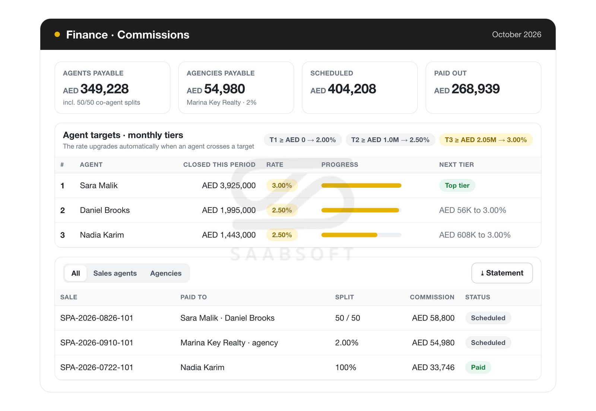This screenshot has height=411, width=596.
Task: Click the yellow dot beside Finance · Commissions
Action: pos(57,34)
